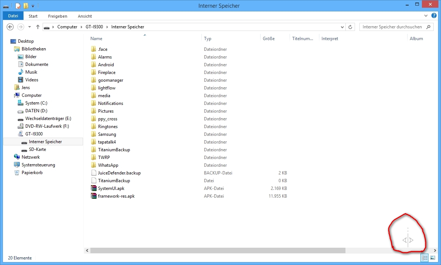Expand the Computer breadcrumb arrow
441x265 pixels.
pos(82,27)
